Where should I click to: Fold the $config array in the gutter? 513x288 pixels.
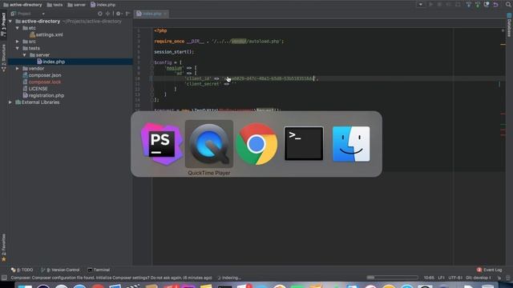coord(151,62)
